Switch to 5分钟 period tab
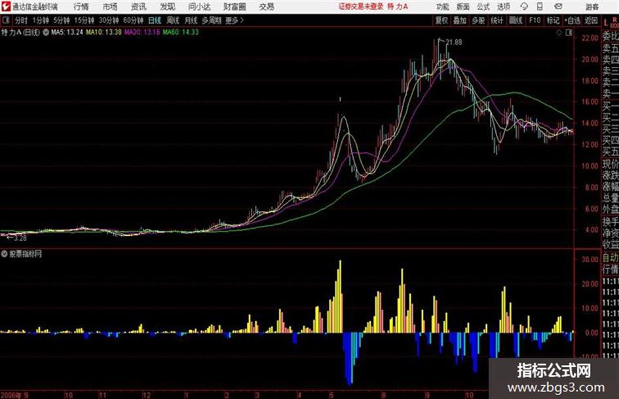The image size is (619, 399). (x=62, y=20)
